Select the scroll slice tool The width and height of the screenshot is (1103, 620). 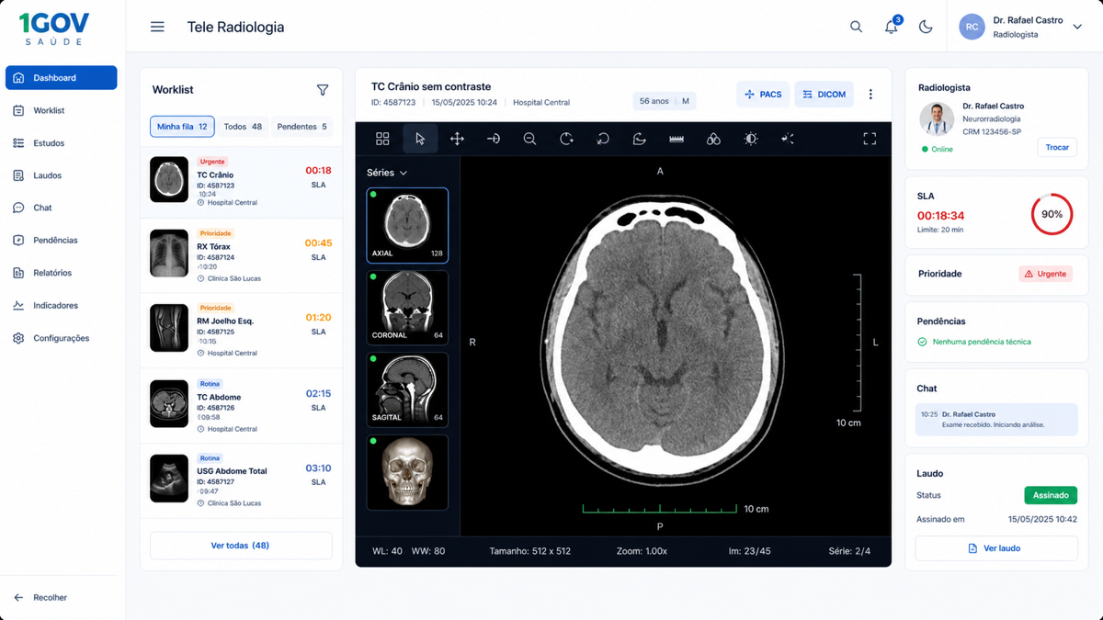point(494,139)
